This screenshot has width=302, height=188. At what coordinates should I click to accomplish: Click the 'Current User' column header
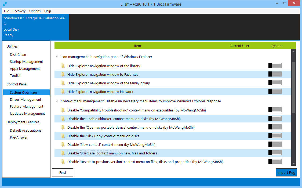(239, 46)
